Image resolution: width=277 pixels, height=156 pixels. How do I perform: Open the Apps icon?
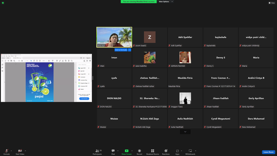click(x=177, y=151)
